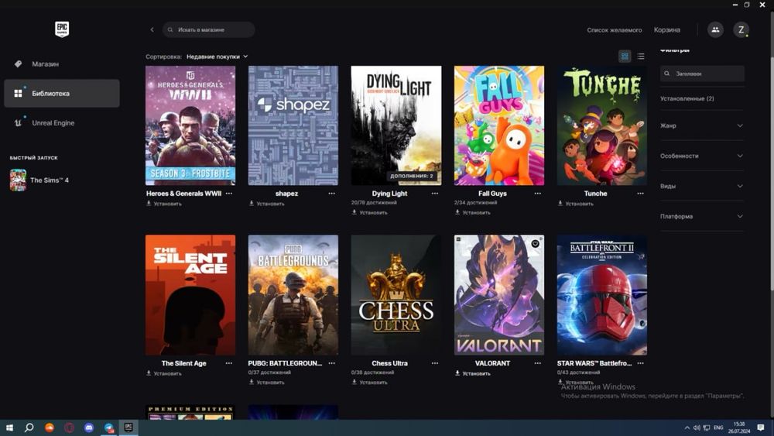Click the heart icon on VALORANT cover
The width and height of the screenshot is (774, 436).
[x=535, y=243]
